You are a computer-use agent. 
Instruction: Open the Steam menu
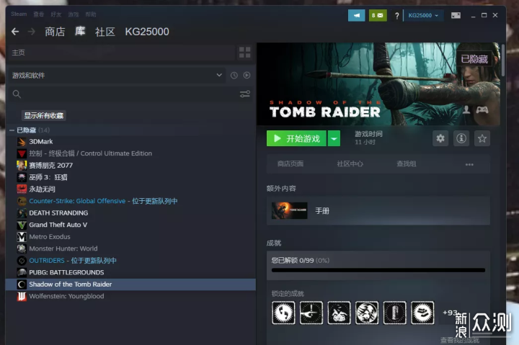(x=19, y=14)
